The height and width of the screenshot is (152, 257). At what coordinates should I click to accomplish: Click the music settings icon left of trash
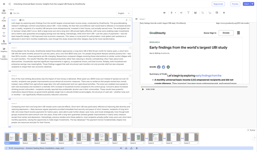132,148
